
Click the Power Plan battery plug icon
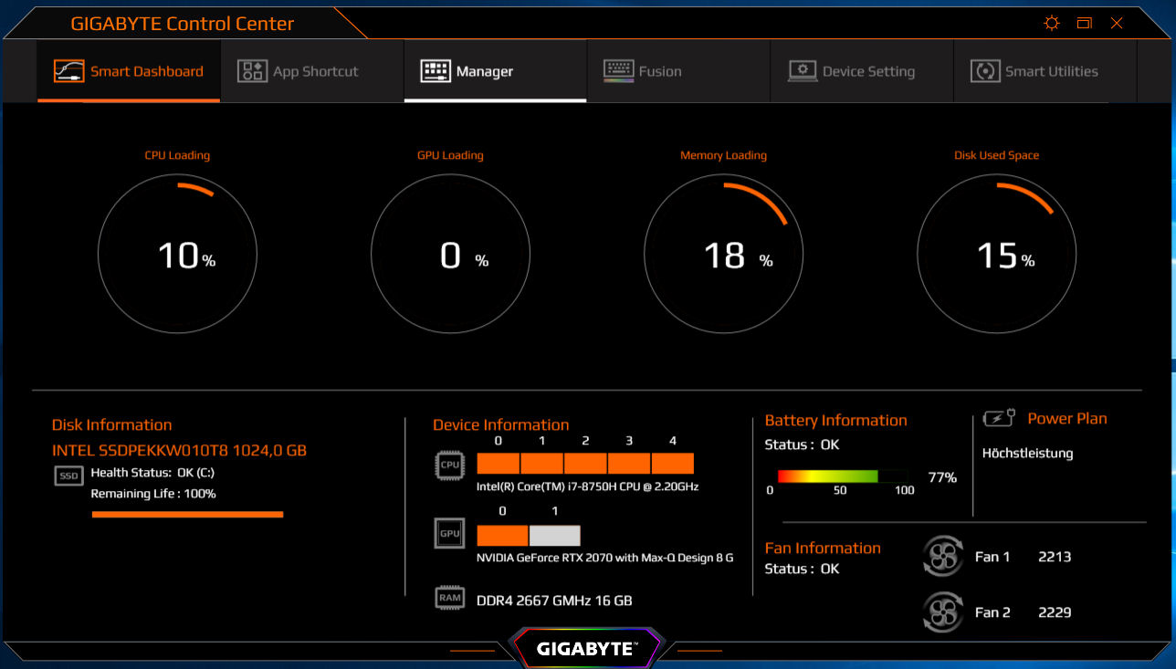[999, 419]
